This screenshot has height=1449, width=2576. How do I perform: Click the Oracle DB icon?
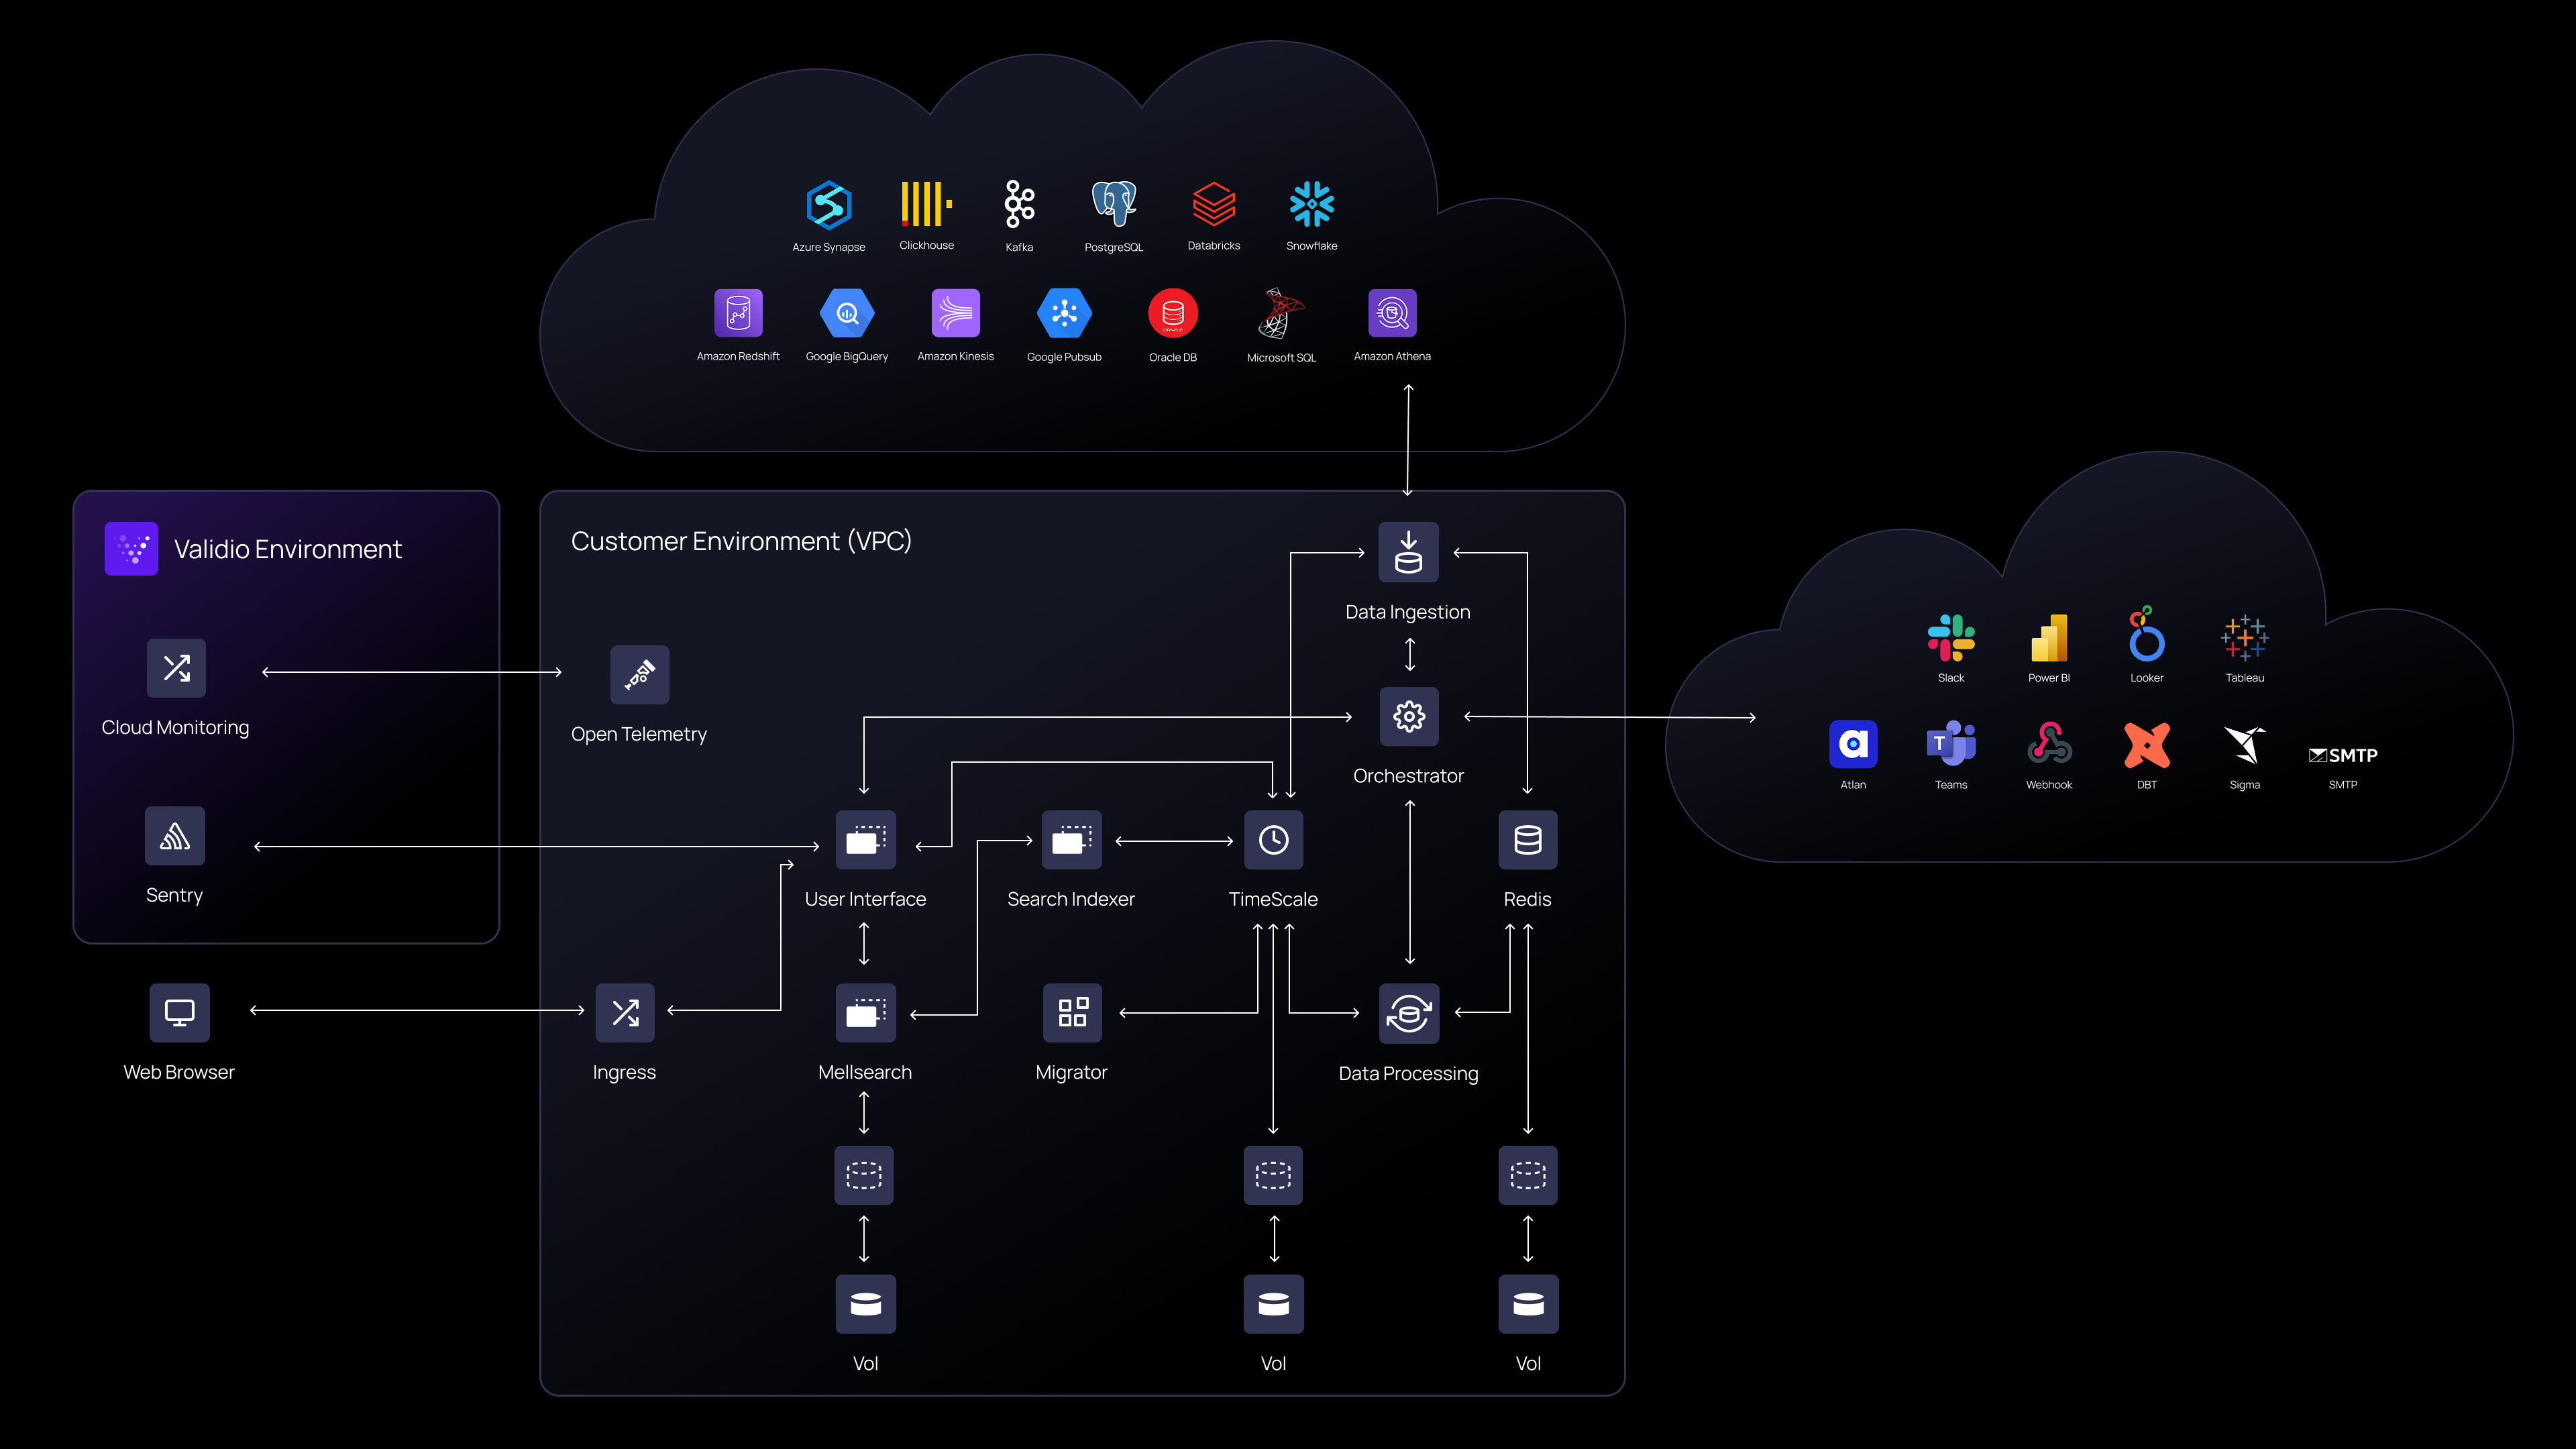pos(1173,314)
